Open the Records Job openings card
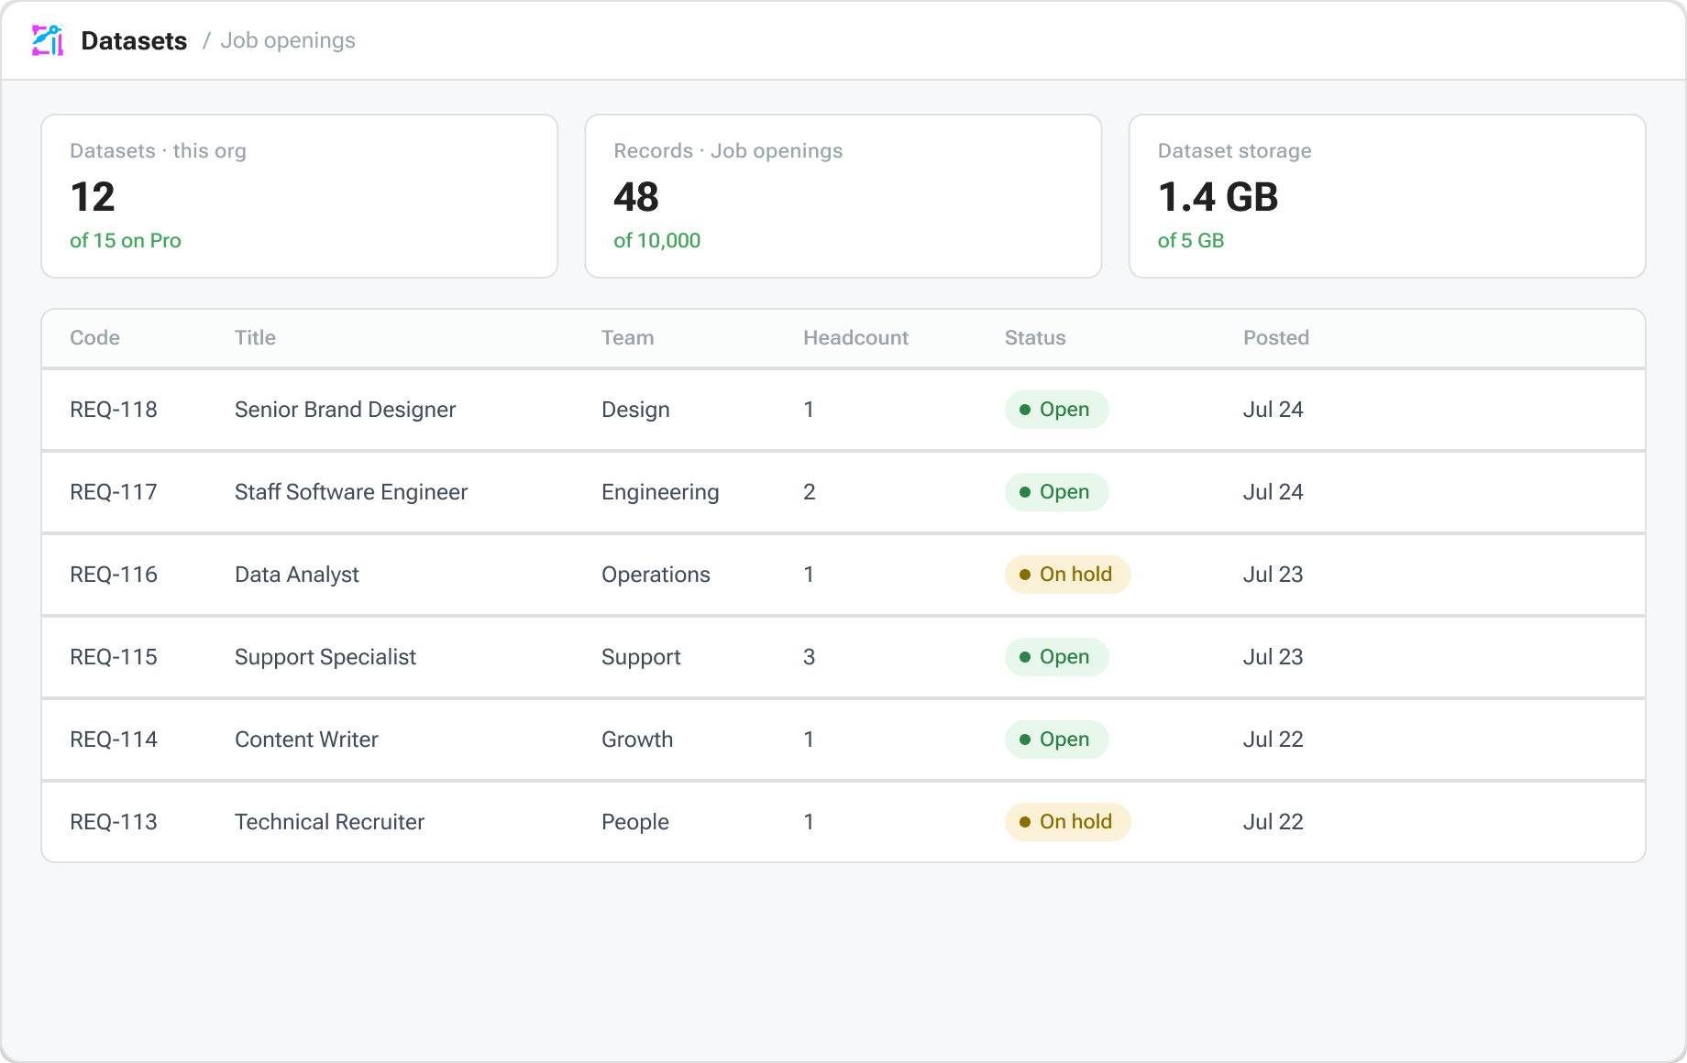The height and width of the screenshot is (1063, 1687). click(843, 196)
